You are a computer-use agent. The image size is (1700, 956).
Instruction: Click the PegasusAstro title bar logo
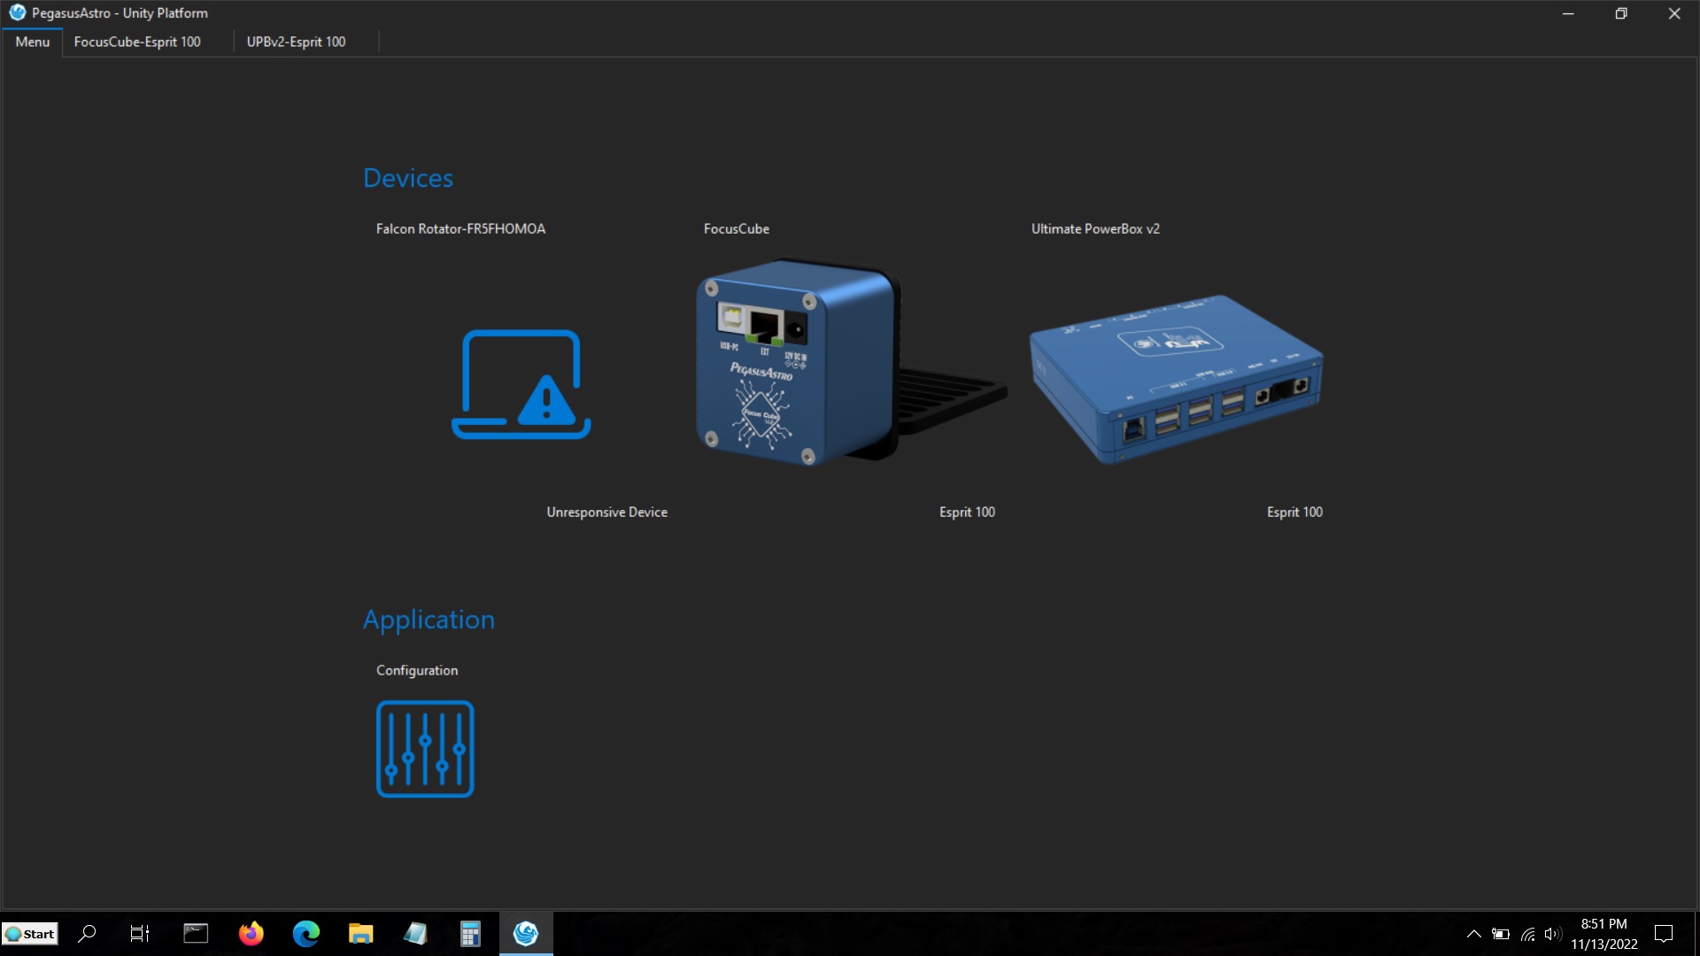(17, 12)
